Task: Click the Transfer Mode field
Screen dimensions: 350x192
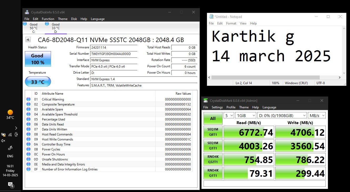Action: (x=114, y=67)
